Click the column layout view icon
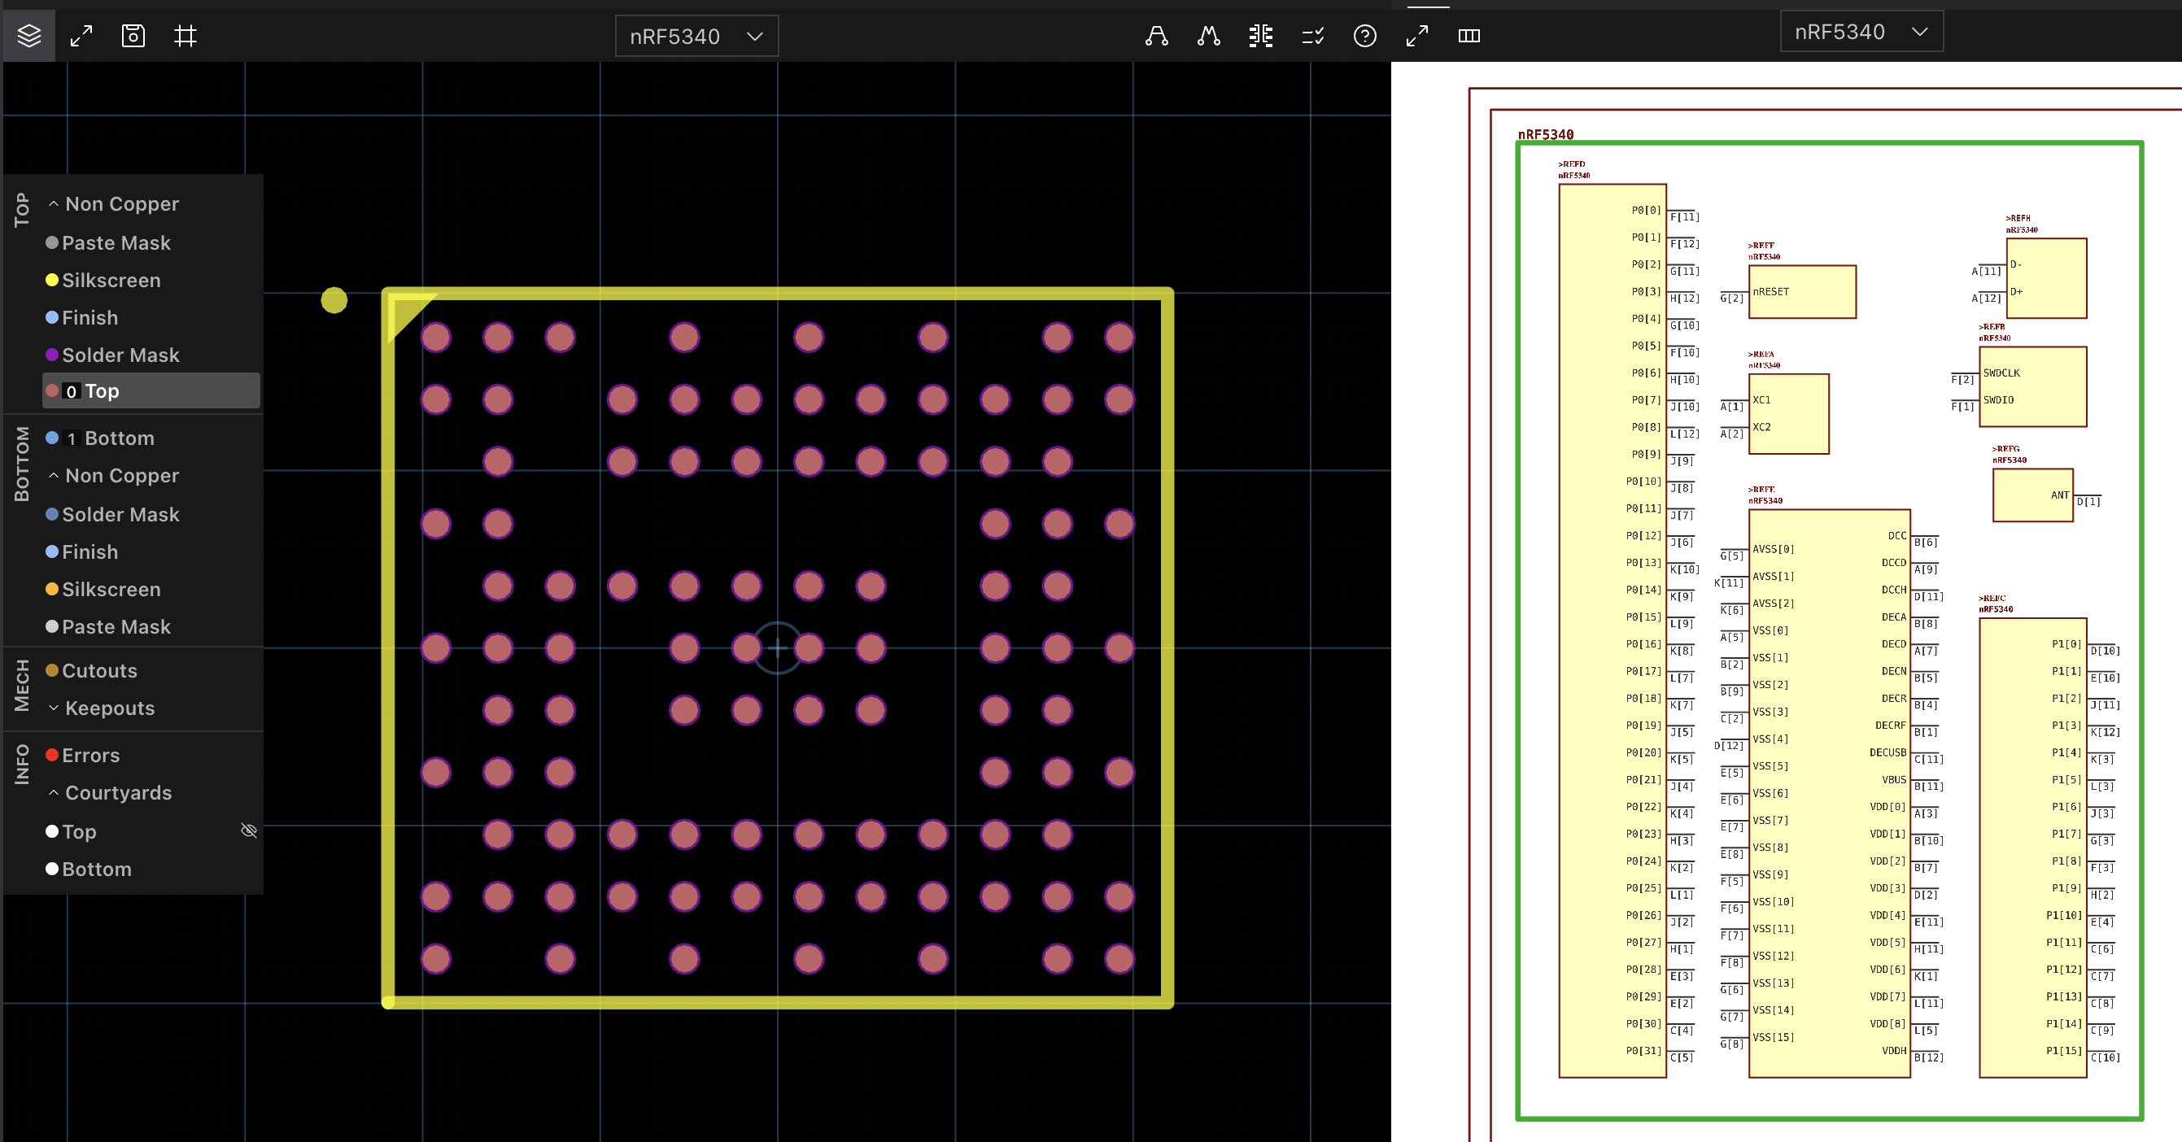The width and height of the screenshot is (2182, 1142). pyautogui.click(x=1469, y=36)
